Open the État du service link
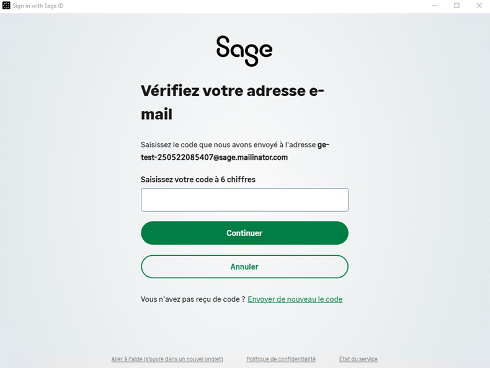The height and width of the screenshot is (368, 490). pos(359,359)
